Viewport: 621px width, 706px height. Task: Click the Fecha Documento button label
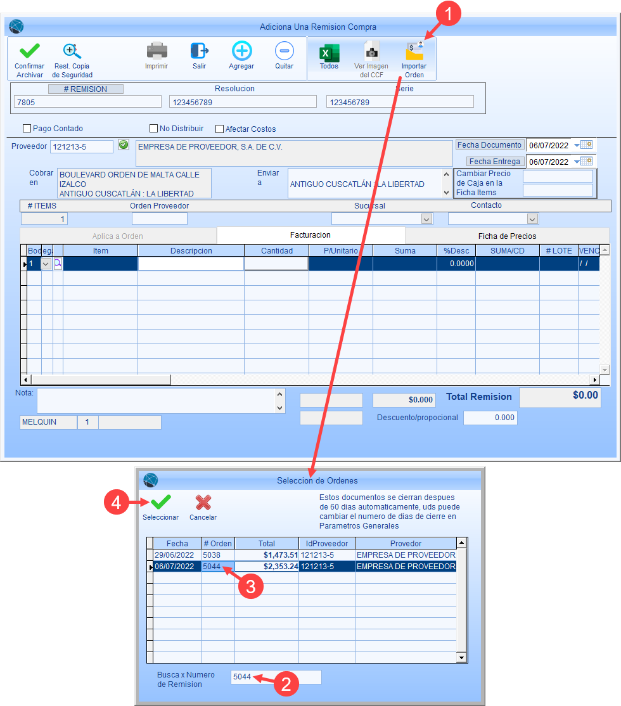(x=489, y=145)
